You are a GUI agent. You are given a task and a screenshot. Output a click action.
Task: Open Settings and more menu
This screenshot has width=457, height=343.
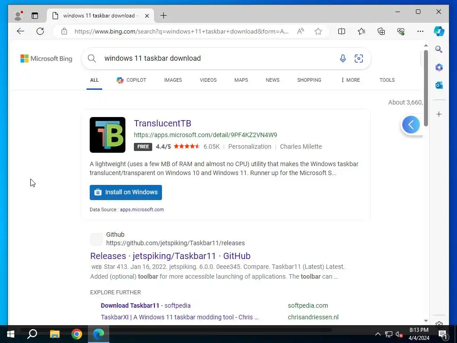pos(420,31)
